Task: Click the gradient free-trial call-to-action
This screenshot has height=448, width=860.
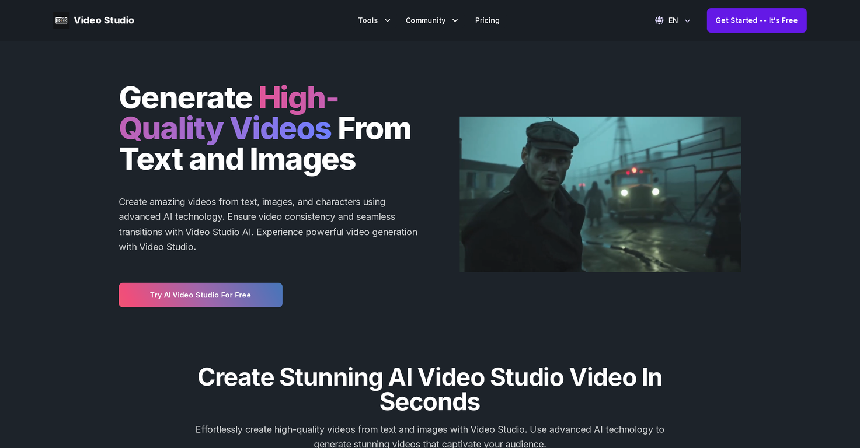Action: pyautogui.click(x=200, y=295)
